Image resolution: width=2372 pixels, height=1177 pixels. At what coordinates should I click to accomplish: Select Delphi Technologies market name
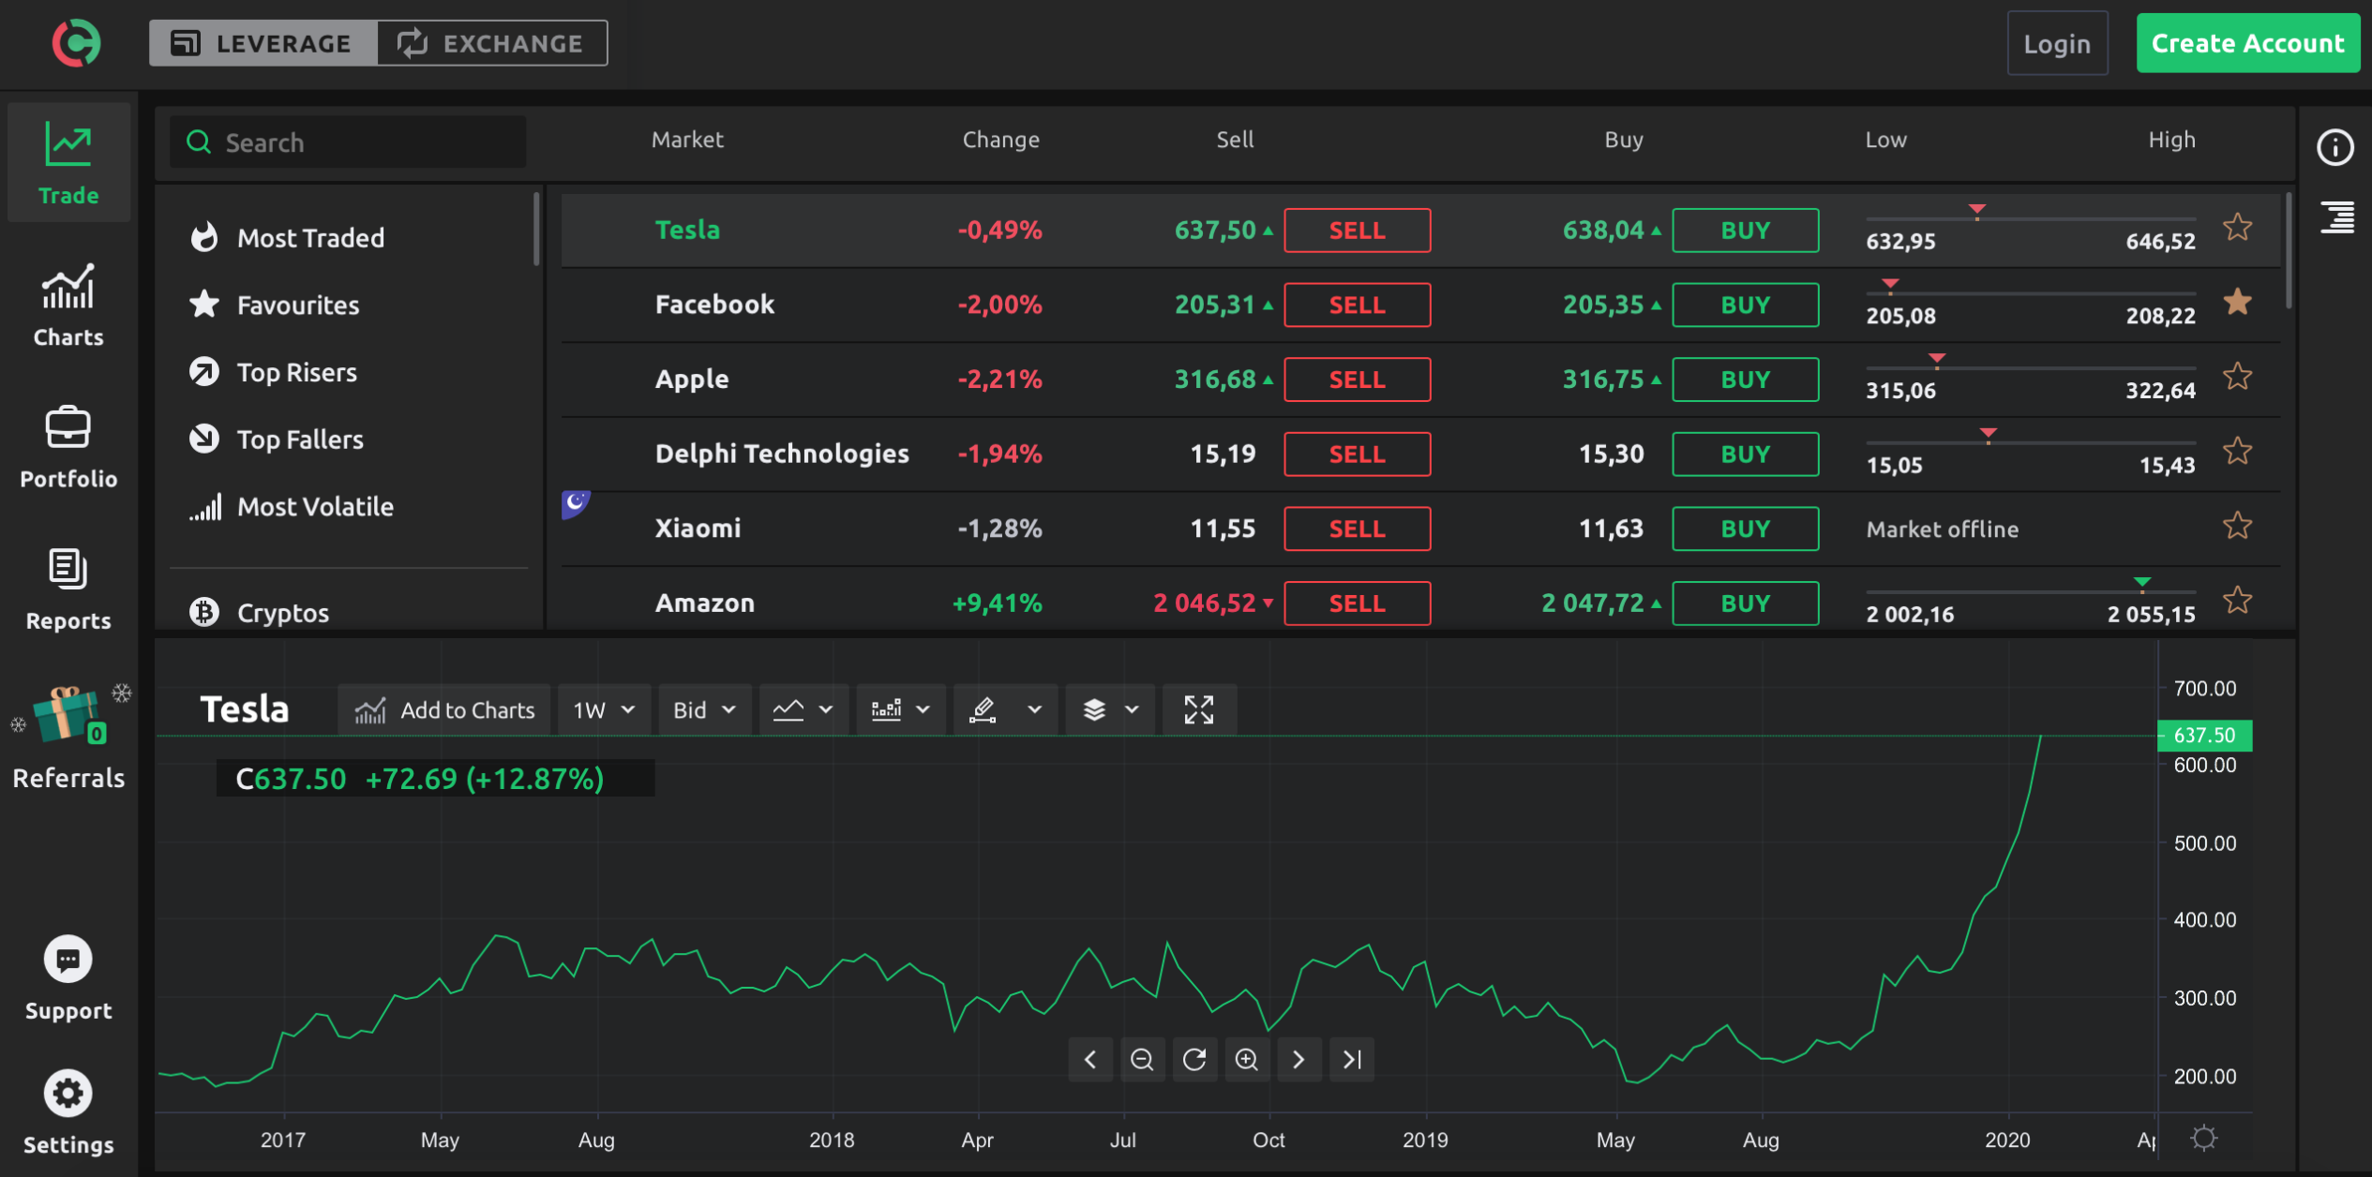tap(782, 454)
